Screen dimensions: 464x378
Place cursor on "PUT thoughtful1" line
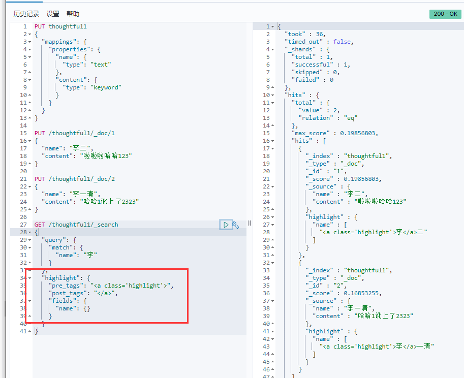pyautogui.click(x=60, y=26)
